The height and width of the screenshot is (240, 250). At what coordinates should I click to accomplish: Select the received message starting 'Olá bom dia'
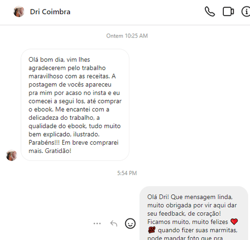75,105
